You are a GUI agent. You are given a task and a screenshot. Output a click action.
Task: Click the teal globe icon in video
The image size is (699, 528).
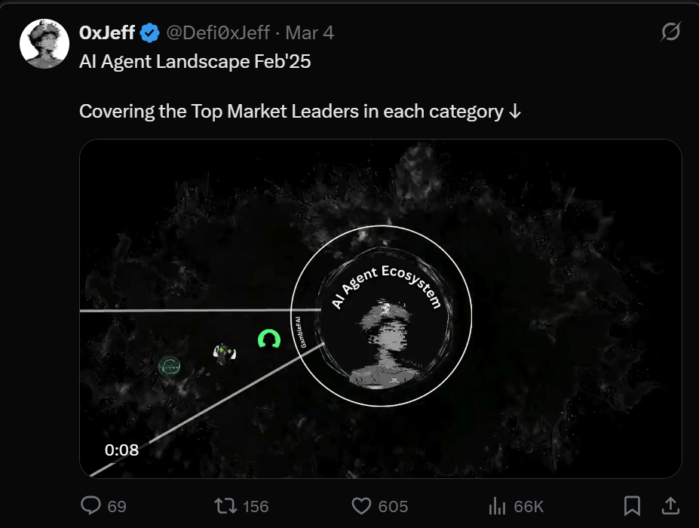tap(170, 367)
